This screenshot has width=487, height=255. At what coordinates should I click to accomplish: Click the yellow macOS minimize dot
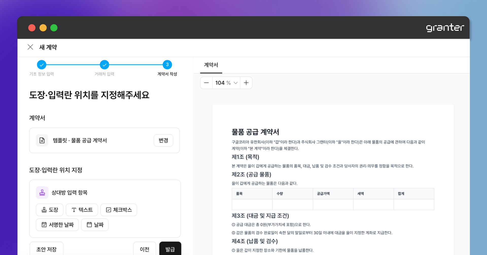tap(43, 28)
